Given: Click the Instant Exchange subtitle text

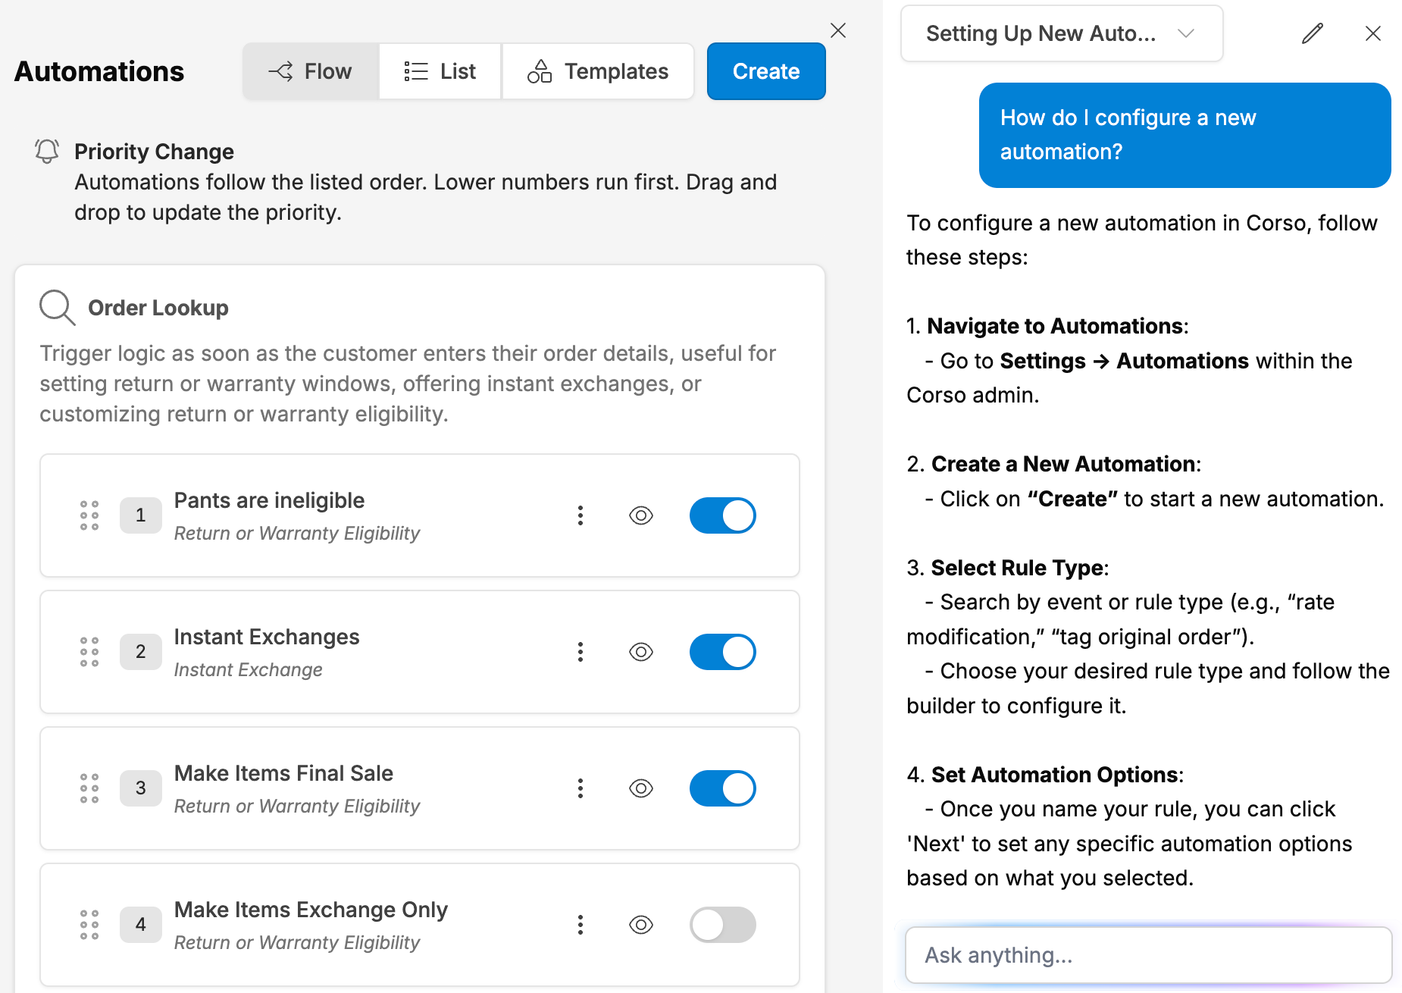Looking at the screenshot, I should click(249, 670).
